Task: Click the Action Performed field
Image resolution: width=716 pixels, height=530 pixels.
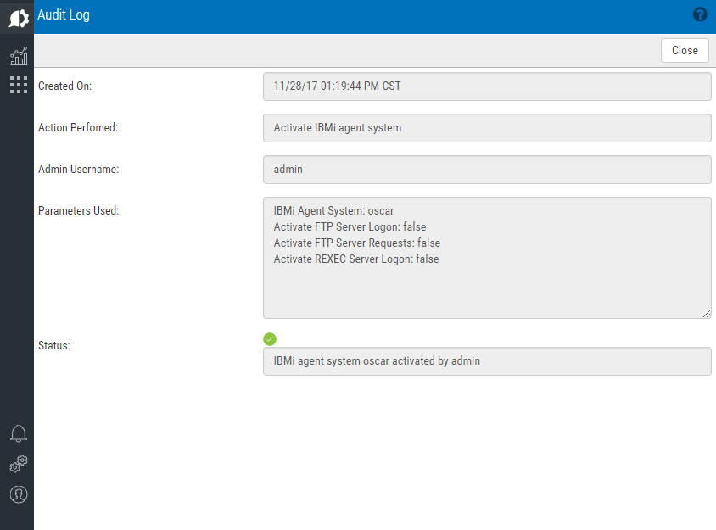Action: pos(487,128)
